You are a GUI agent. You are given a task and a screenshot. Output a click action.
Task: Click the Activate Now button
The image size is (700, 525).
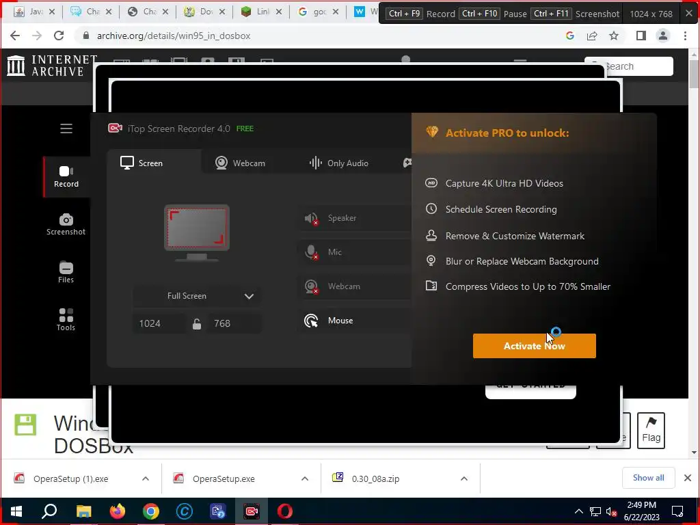pos(535,346)
